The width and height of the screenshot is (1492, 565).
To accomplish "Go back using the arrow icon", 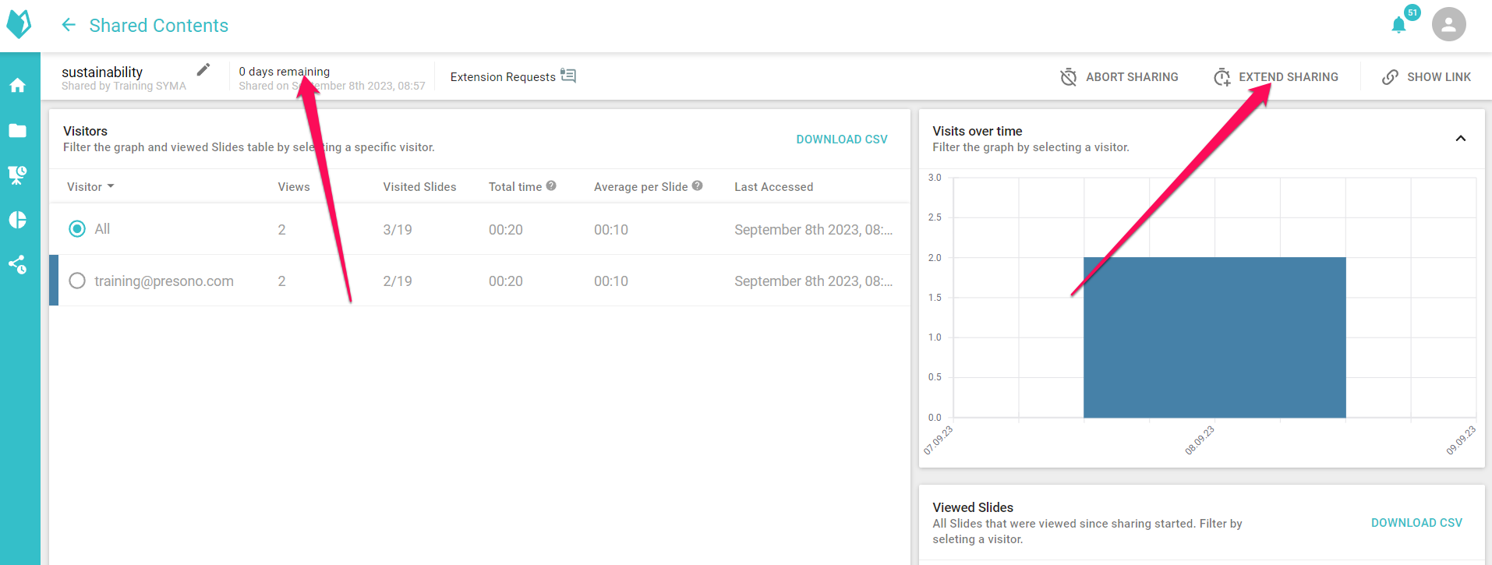I will point(69,25).
